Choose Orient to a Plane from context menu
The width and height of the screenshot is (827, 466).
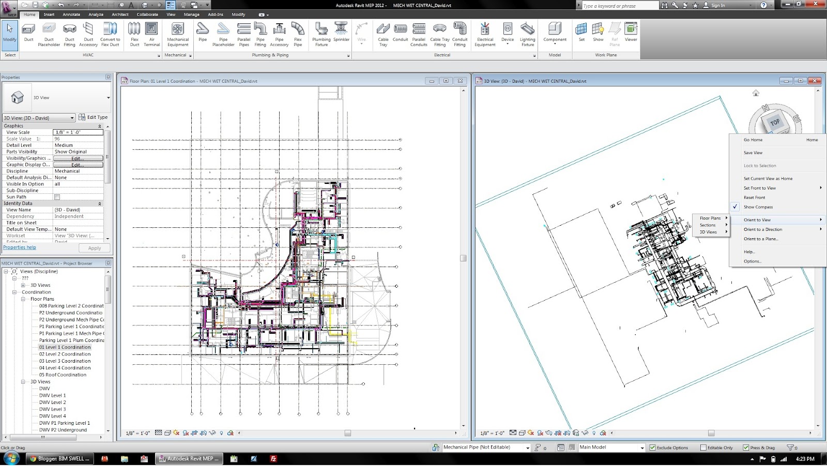[x=760, y=239]
